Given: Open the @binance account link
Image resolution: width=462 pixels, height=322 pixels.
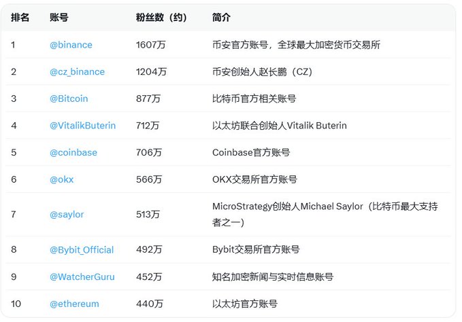Looking at the screenshot, I should [71, 45].
